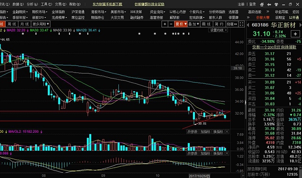Viewport: 302px width, 178px height.
Task: Zoom out chart with minus button
Action: pyautogui.click(x=171, y=24)
